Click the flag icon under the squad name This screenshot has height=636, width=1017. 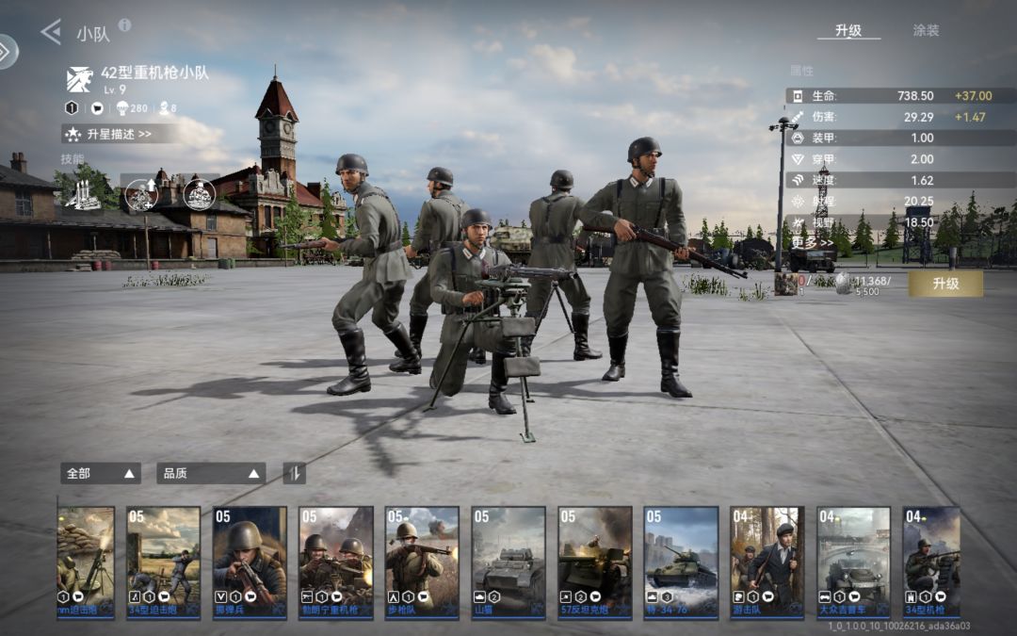pos(97,107)
